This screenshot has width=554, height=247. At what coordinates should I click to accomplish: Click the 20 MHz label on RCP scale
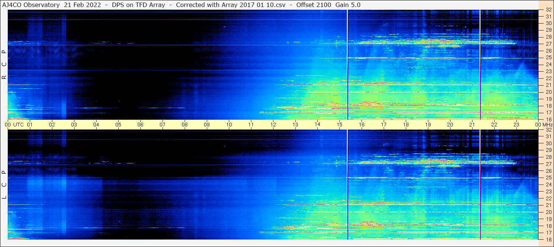[x=548, y=92]
